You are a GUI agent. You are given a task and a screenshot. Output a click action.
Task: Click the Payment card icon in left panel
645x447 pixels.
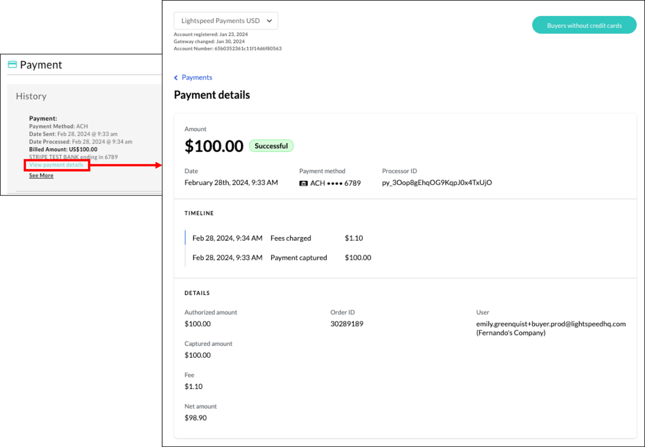coord(12,65)
